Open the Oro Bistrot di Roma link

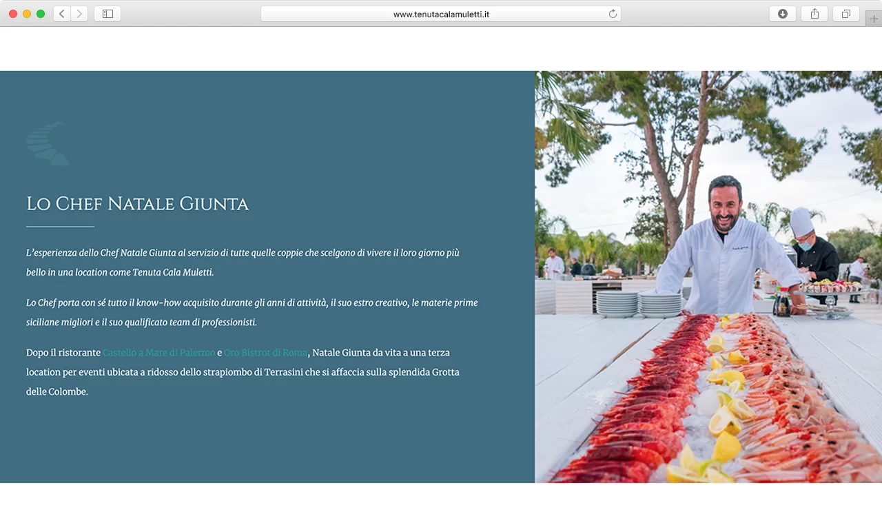265,353
